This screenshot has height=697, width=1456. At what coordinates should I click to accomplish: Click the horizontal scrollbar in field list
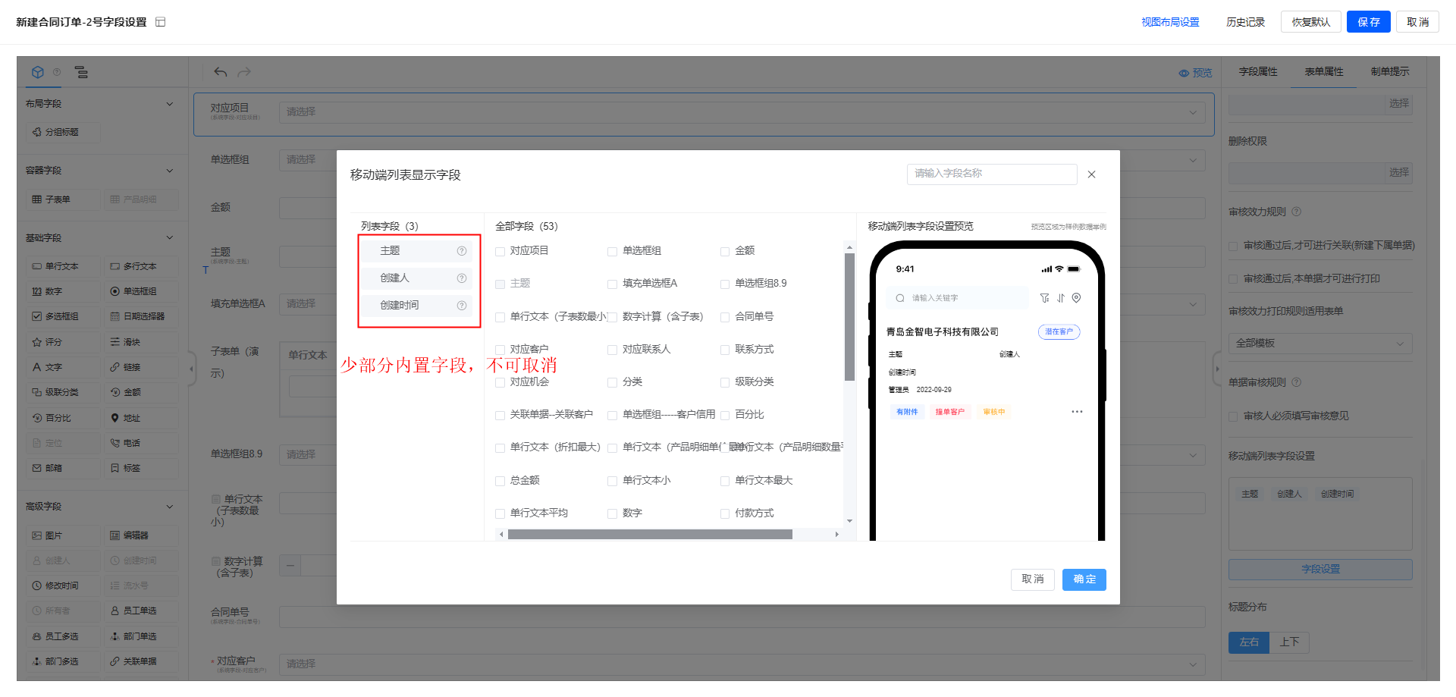(x=649, y=535)
